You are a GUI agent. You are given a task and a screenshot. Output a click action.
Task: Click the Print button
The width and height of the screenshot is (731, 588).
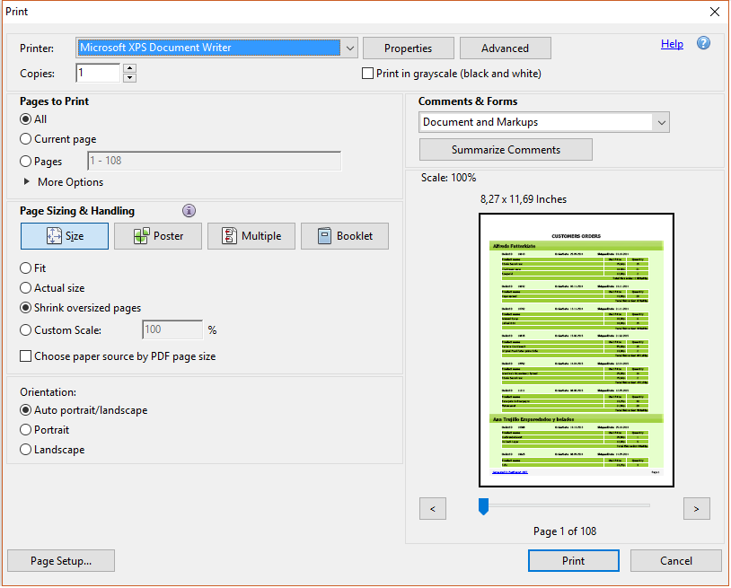coord(573,561)
